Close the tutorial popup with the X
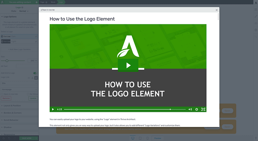 [216, 10]
